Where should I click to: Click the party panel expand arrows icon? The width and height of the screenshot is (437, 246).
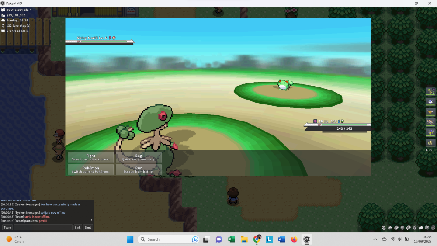coord(430,150)
